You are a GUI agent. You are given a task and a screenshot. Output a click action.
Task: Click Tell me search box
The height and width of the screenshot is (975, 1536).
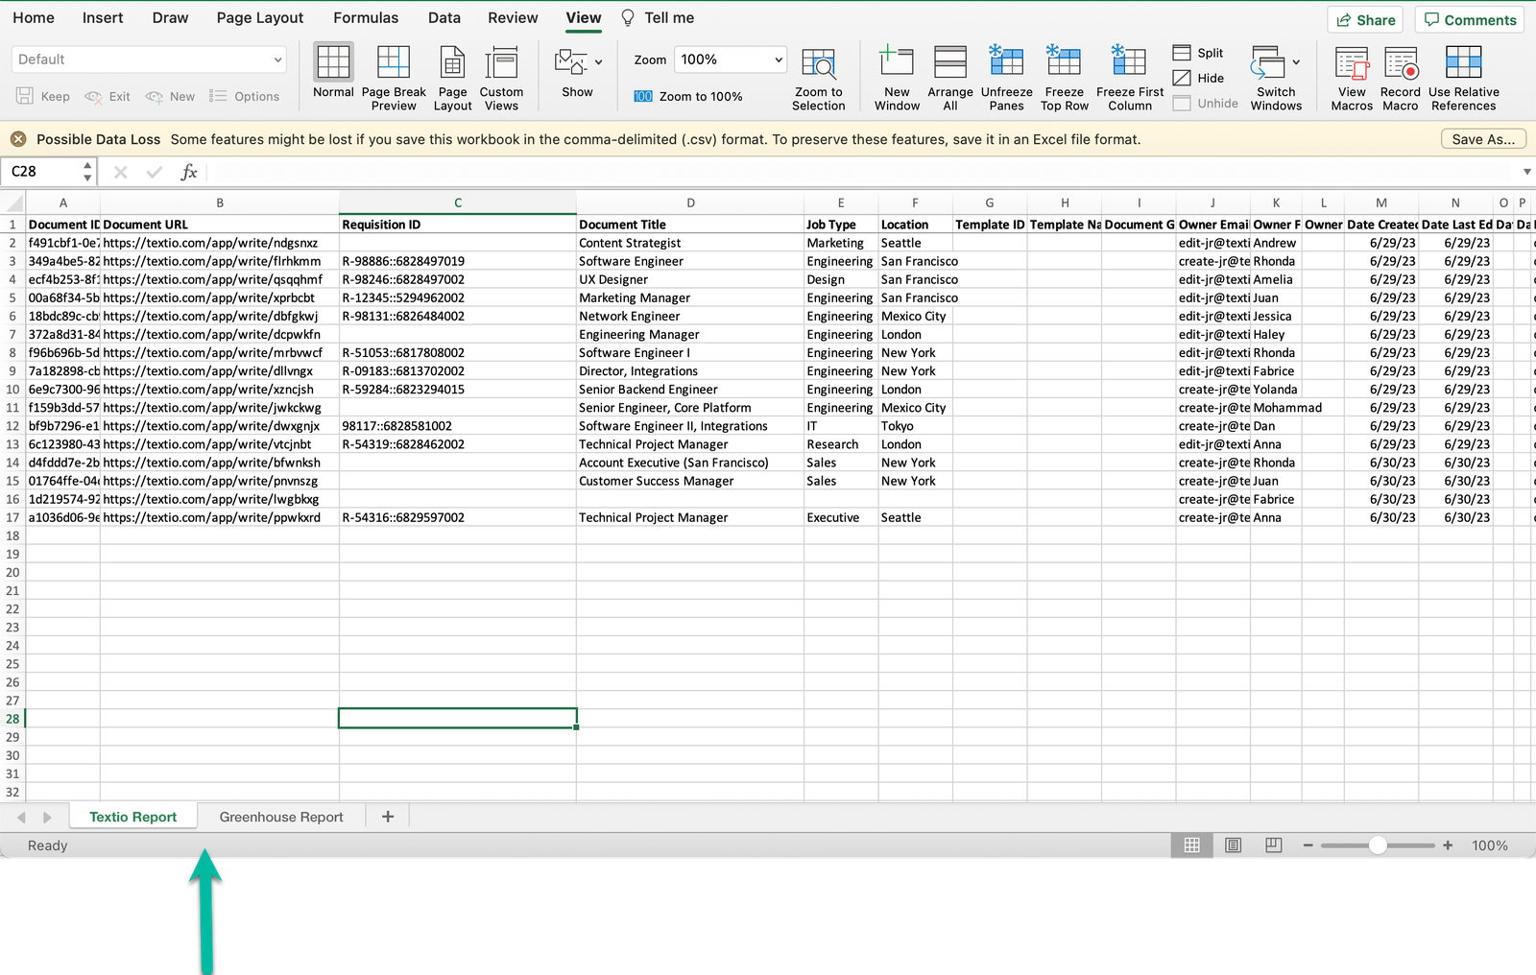pyautogui.click(x=658, y=17)
